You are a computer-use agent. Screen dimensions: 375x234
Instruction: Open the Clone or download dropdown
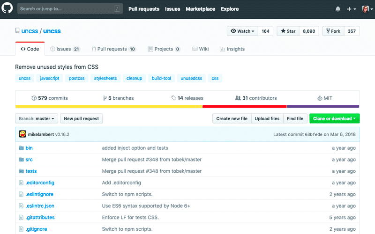tap(334, 119)
